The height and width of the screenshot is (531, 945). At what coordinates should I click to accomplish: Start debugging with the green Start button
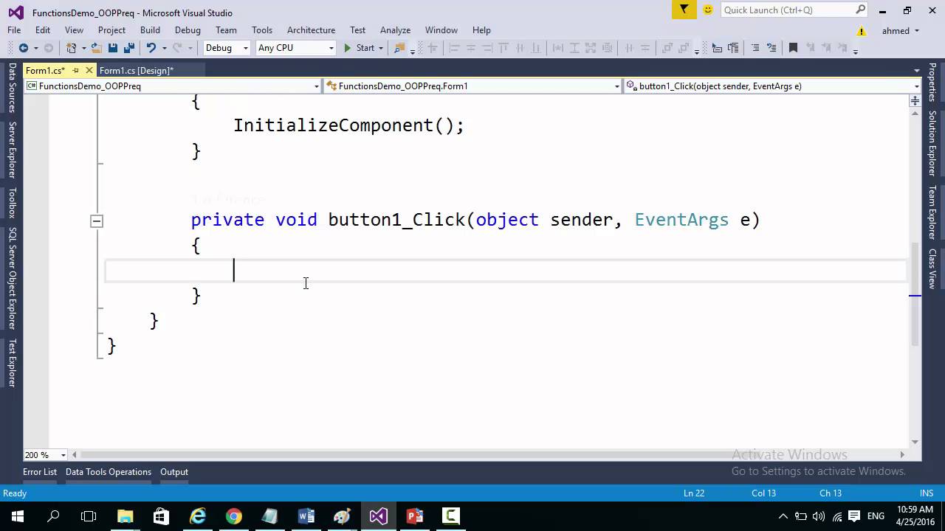pyautogui.click(x=360, y=48)
